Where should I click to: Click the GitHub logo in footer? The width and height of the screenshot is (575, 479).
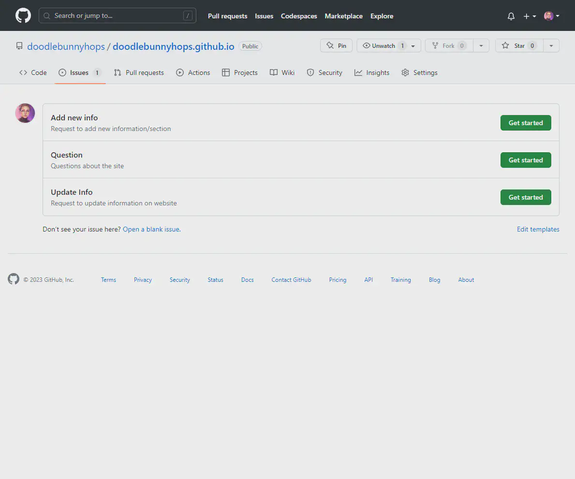[x=14, y=279]
